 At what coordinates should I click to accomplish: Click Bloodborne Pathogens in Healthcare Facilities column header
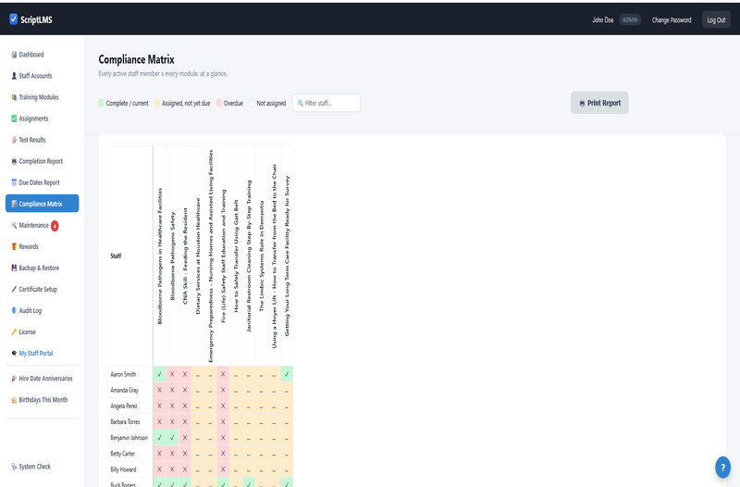coord(159,256)
